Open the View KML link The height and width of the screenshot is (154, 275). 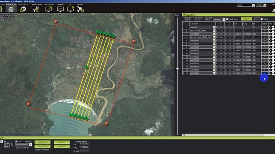28,142
